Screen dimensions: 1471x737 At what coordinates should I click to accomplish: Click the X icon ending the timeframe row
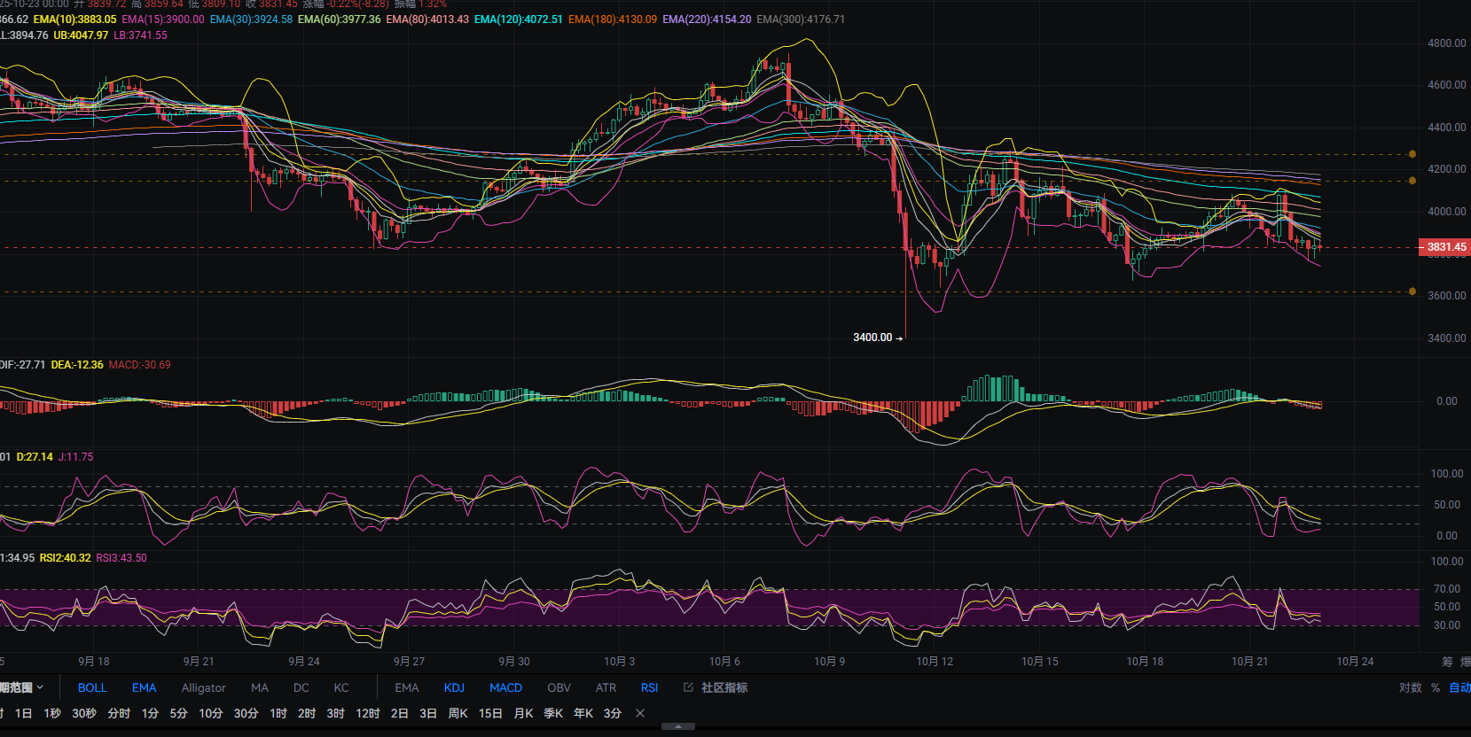(x=640, y=713)
